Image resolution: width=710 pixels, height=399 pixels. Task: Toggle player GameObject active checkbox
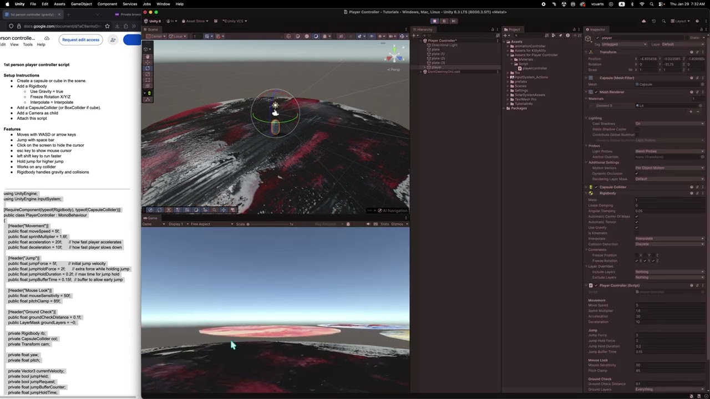(x=597, y=38)
